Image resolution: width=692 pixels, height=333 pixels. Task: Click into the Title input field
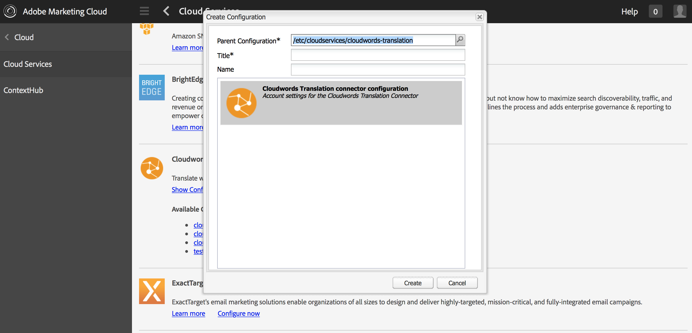click(378, 55)
